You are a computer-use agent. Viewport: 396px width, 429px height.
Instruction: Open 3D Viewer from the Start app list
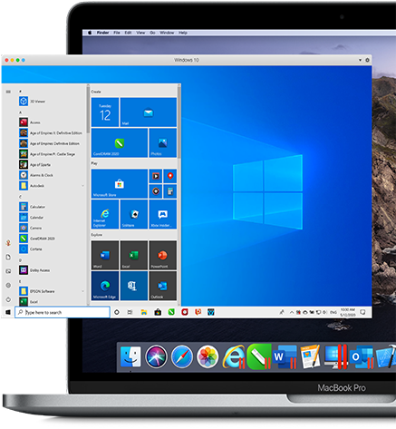pos(33,102)
